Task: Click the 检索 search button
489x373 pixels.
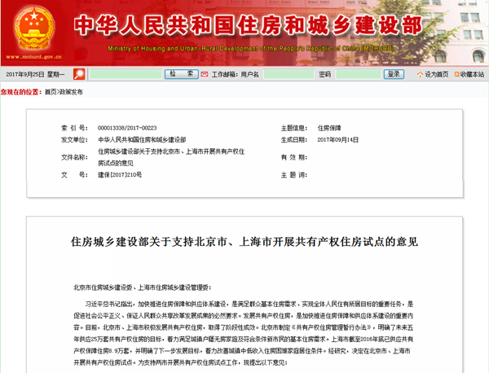Action: tap(182, 74)
